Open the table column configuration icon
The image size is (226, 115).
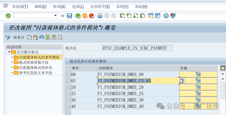[223, 68]
